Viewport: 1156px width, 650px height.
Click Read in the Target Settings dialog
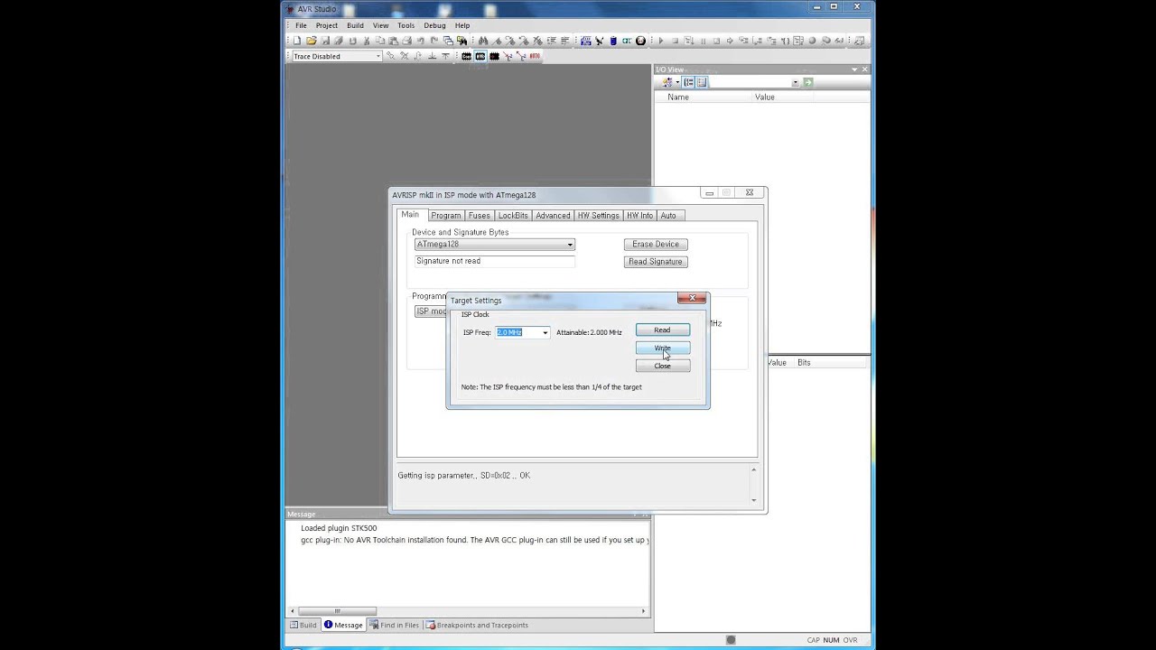tap(663, 330)
